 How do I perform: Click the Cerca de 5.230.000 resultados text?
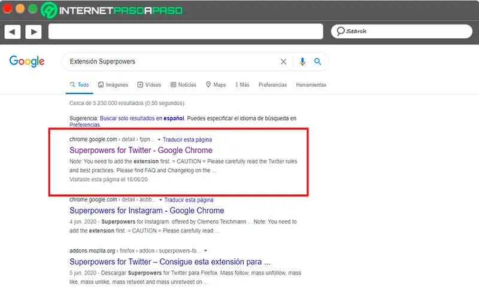(x=127, y=103)
